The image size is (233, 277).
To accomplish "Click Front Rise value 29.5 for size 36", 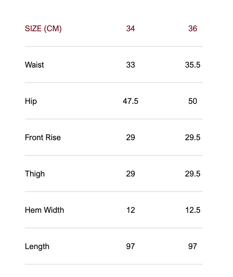I will (193, 137).
